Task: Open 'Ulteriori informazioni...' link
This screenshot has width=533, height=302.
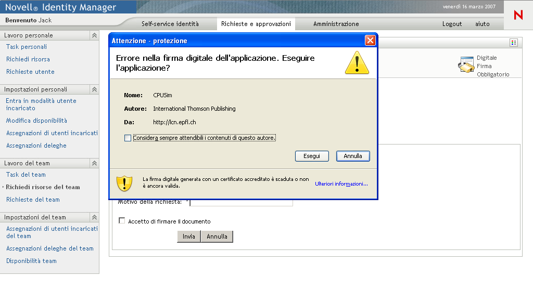Action: 341,183
